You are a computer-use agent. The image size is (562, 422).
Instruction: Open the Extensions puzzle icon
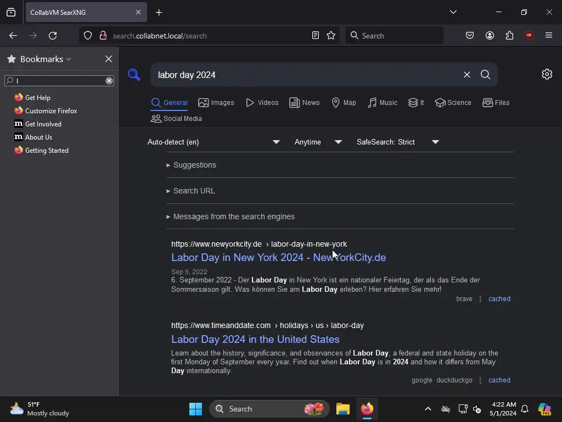(x=509, y=35)
